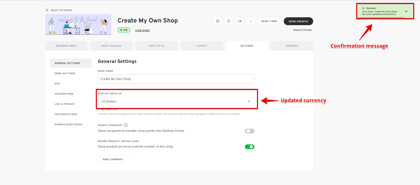Click the Save Changes button
The image size is (420, 185).
[113, 159]
